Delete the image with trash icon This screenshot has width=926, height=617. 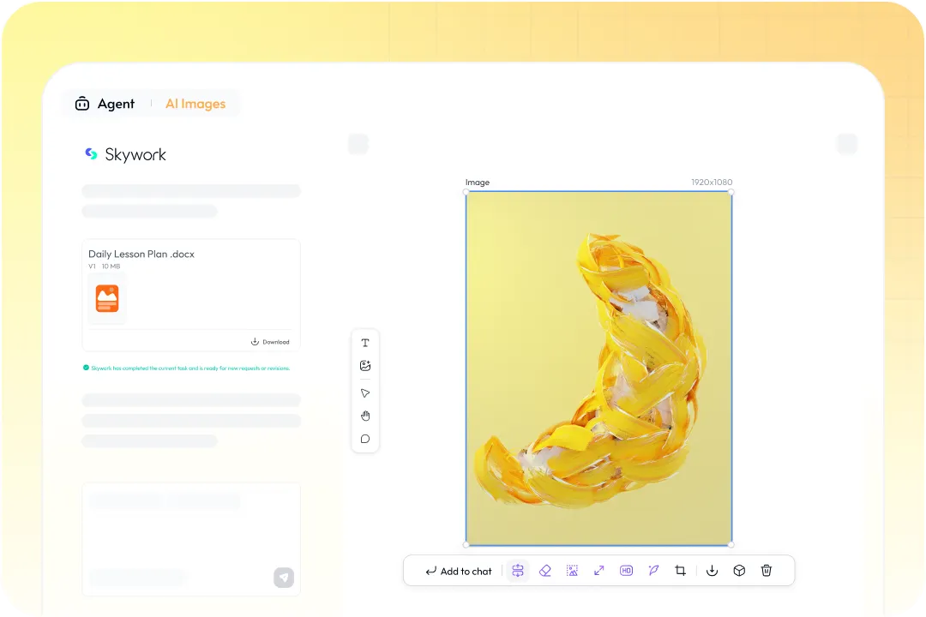click(x=767, y=571)
